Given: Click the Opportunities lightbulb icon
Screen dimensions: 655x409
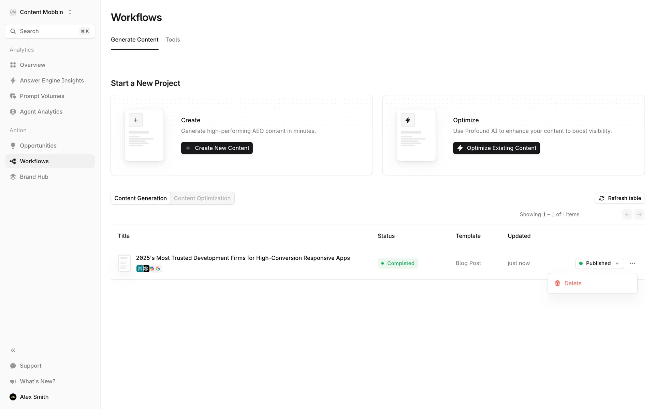Looking at the screenshot, I should pos(13,146).
